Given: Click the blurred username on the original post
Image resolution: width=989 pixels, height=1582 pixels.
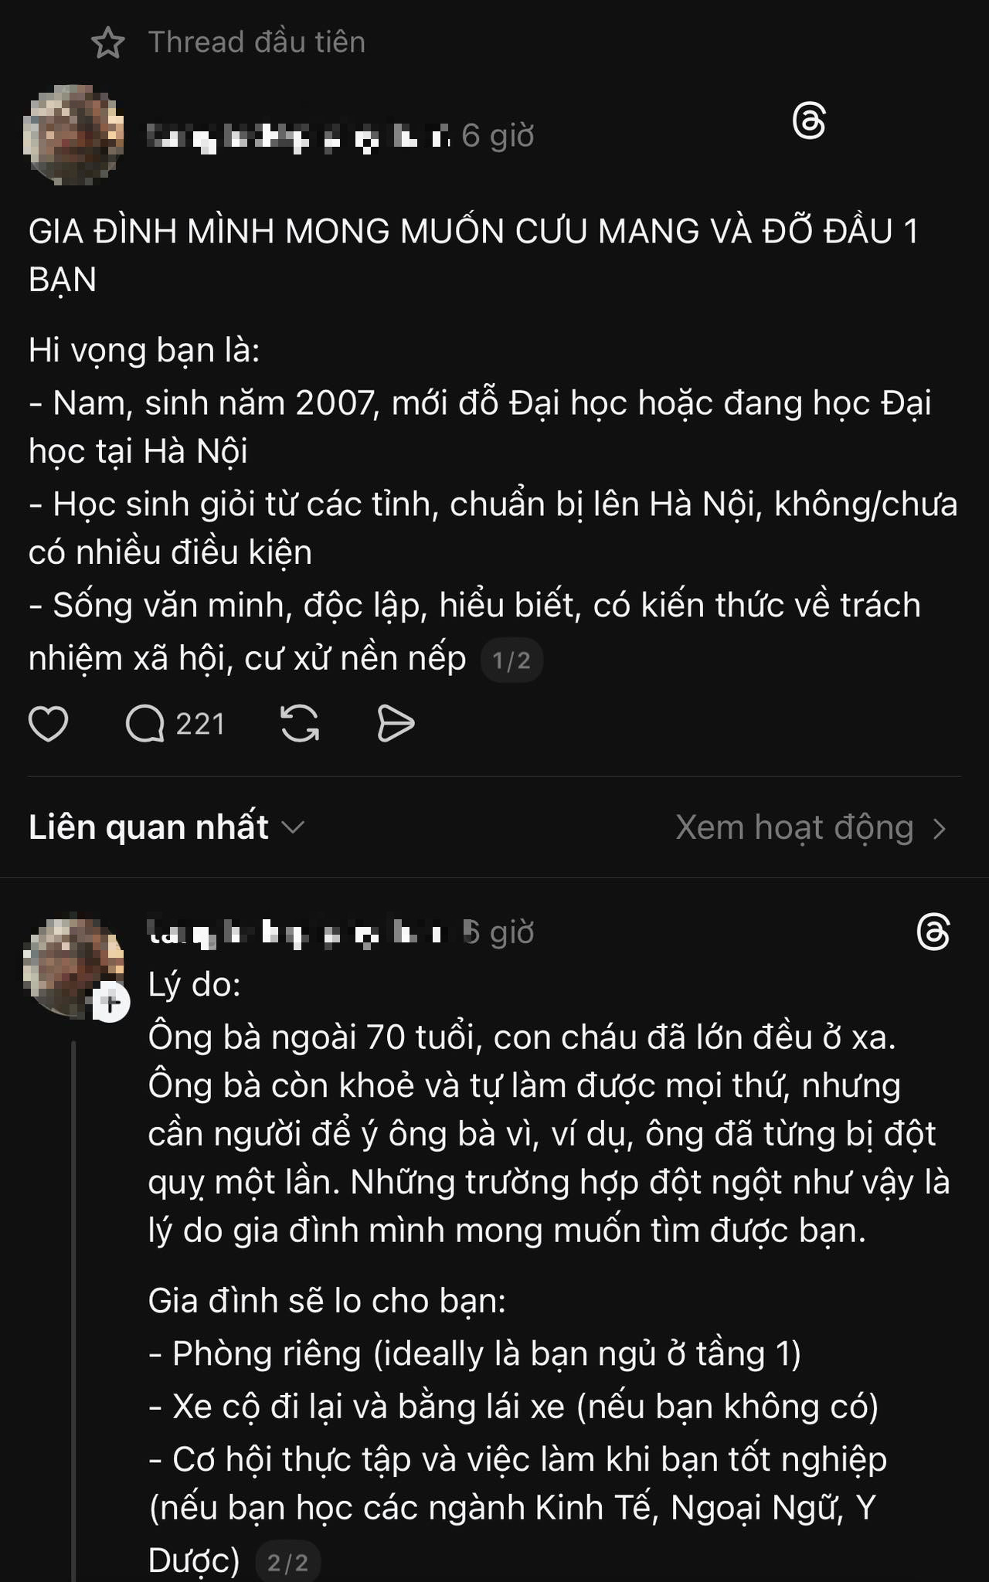Looking at the screenshot, I should [x=297, y=137].
